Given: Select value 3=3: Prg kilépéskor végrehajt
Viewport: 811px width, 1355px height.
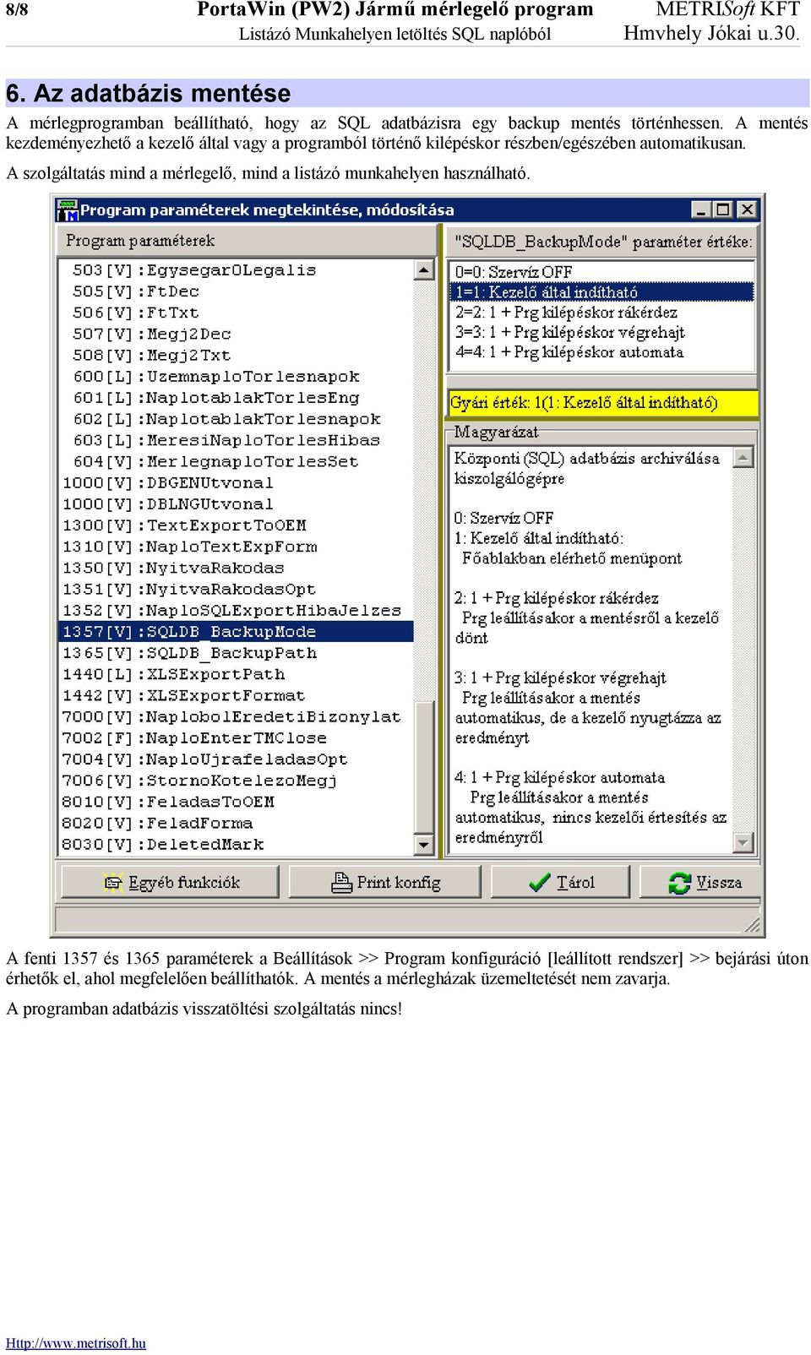Looking at the screenshot, I should 601,332.
